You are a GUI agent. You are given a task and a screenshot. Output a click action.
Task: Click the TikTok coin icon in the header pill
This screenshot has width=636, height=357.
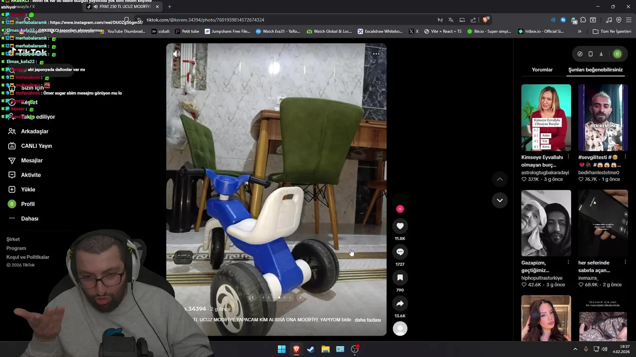[580, 54]
